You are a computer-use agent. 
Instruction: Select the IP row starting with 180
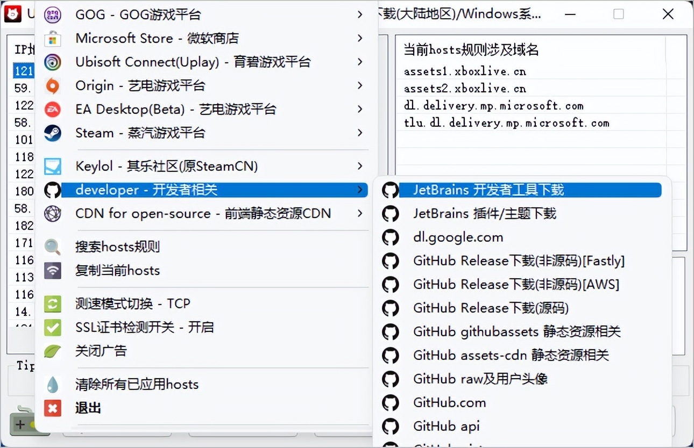coord(23,191)
